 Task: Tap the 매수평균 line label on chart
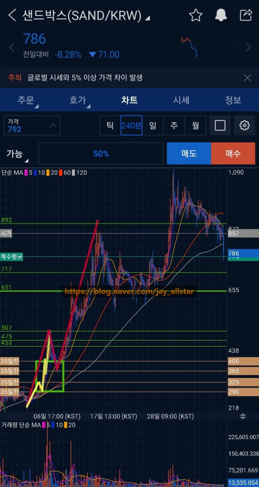tap(12, 257)
